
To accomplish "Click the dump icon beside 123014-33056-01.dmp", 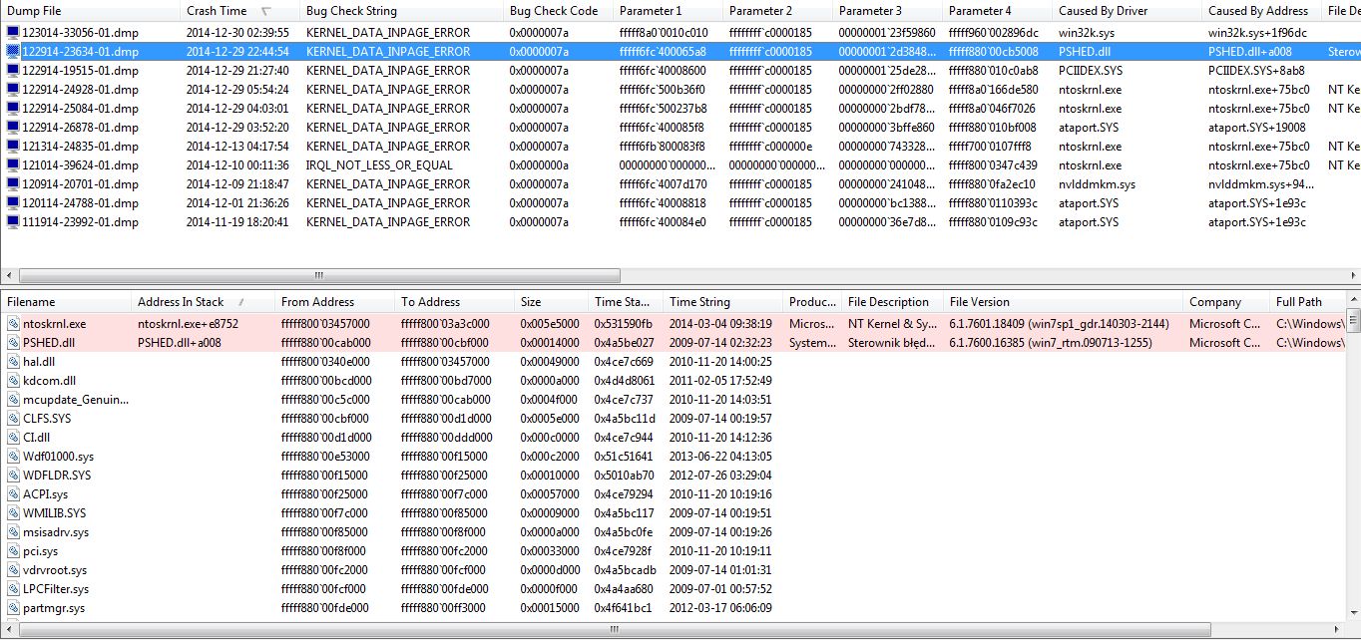I will pyautogui.click(x=11, y=33).
